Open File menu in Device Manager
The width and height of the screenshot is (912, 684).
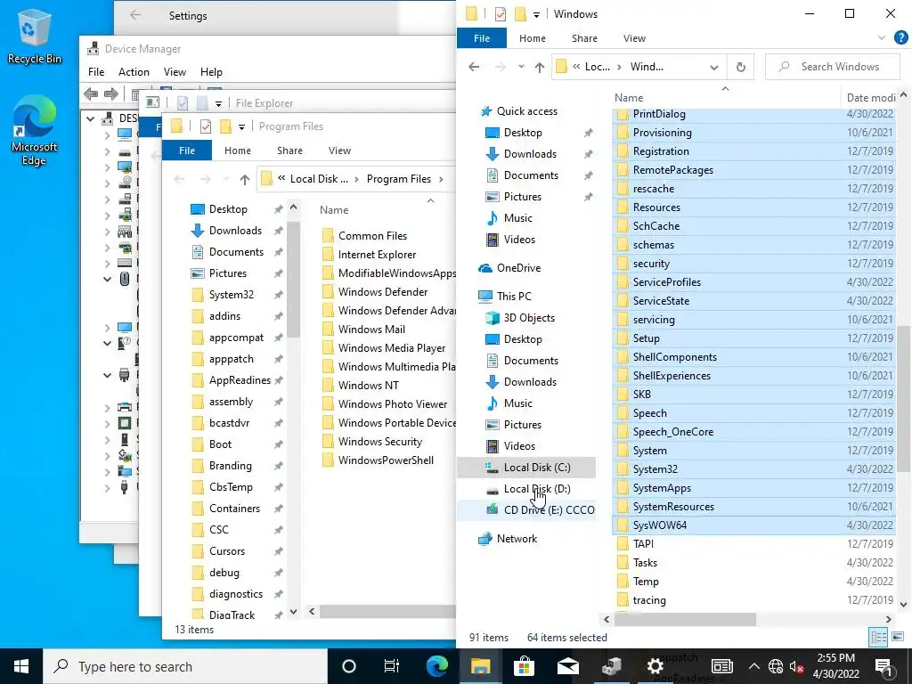tap(96, 72)
